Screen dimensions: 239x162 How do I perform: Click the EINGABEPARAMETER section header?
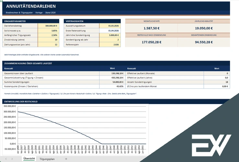[x=31, y=21]
